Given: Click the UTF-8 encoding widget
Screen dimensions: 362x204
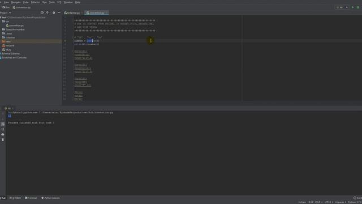Looking at the screenshot, I should click(x=328, y=202).
